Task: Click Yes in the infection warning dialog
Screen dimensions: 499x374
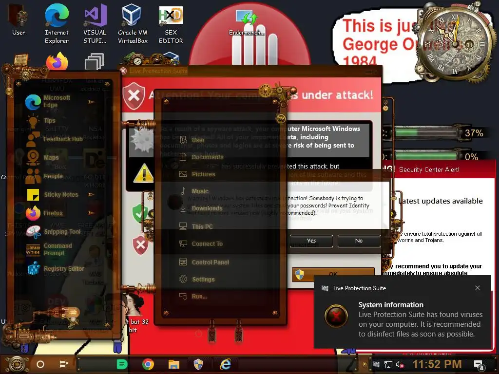Action: [x=311, y=241]
